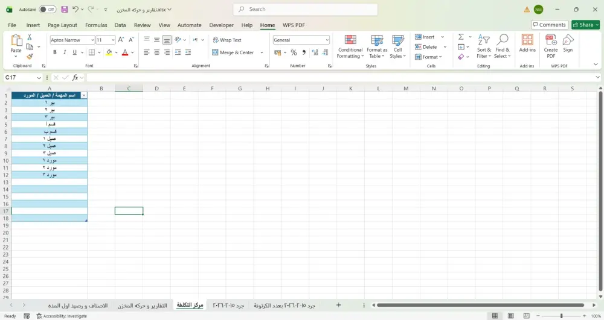Click in the Search box

coord(306,9)
